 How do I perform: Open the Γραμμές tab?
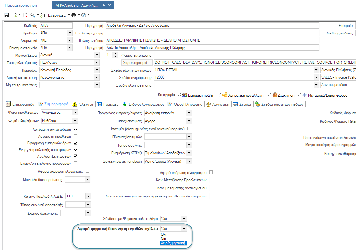111,104
